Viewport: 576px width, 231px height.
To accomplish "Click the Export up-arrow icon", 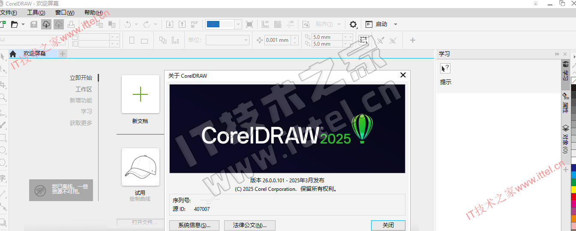I will point(182,24).
